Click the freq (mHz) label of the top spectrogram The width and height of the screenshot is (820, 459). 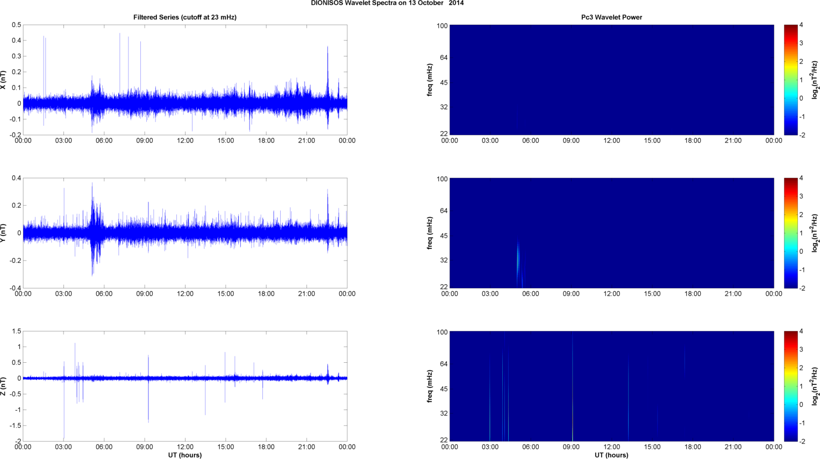[x=430, y=80]
